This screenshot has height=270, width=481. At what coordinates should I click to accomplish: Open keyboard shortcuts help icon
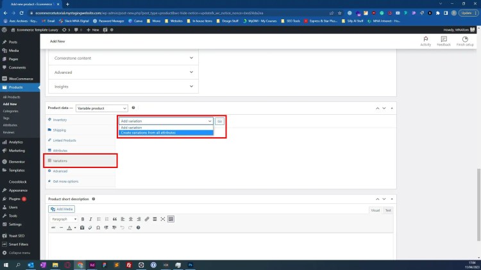tap(138, 228)
